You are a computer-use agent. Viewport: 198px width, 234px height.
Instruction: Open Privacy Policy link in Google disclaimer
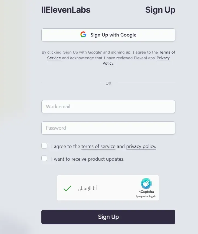point(163,58)
